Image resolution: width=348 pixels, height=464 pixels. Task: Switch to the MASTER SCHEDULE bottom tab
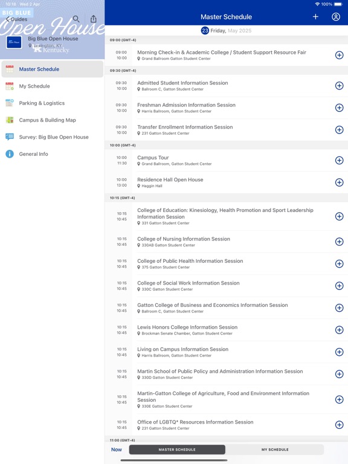pyautogui.click(x=177, y=449)
